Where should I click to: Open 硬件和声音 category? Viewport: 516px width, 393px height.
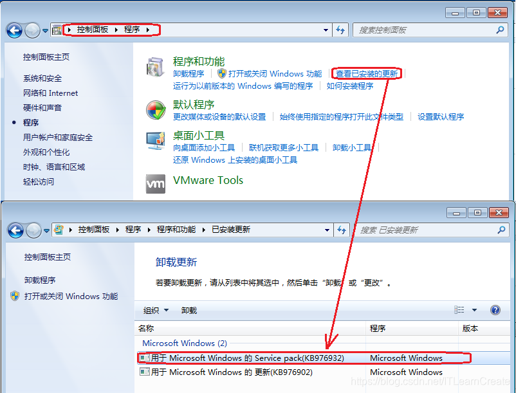coord(42,107)
